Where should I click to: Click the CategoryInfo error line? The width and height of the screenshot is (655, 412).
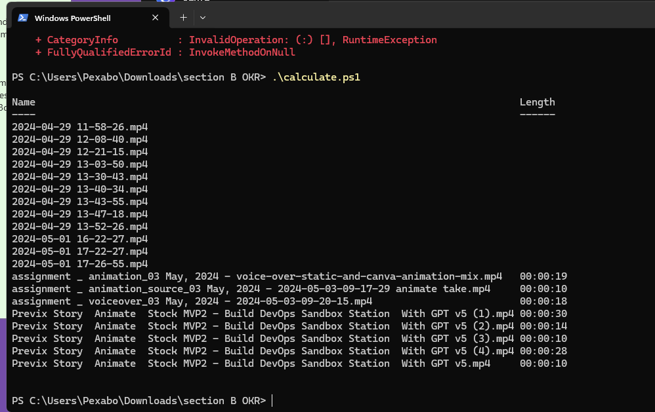(236, 40)
